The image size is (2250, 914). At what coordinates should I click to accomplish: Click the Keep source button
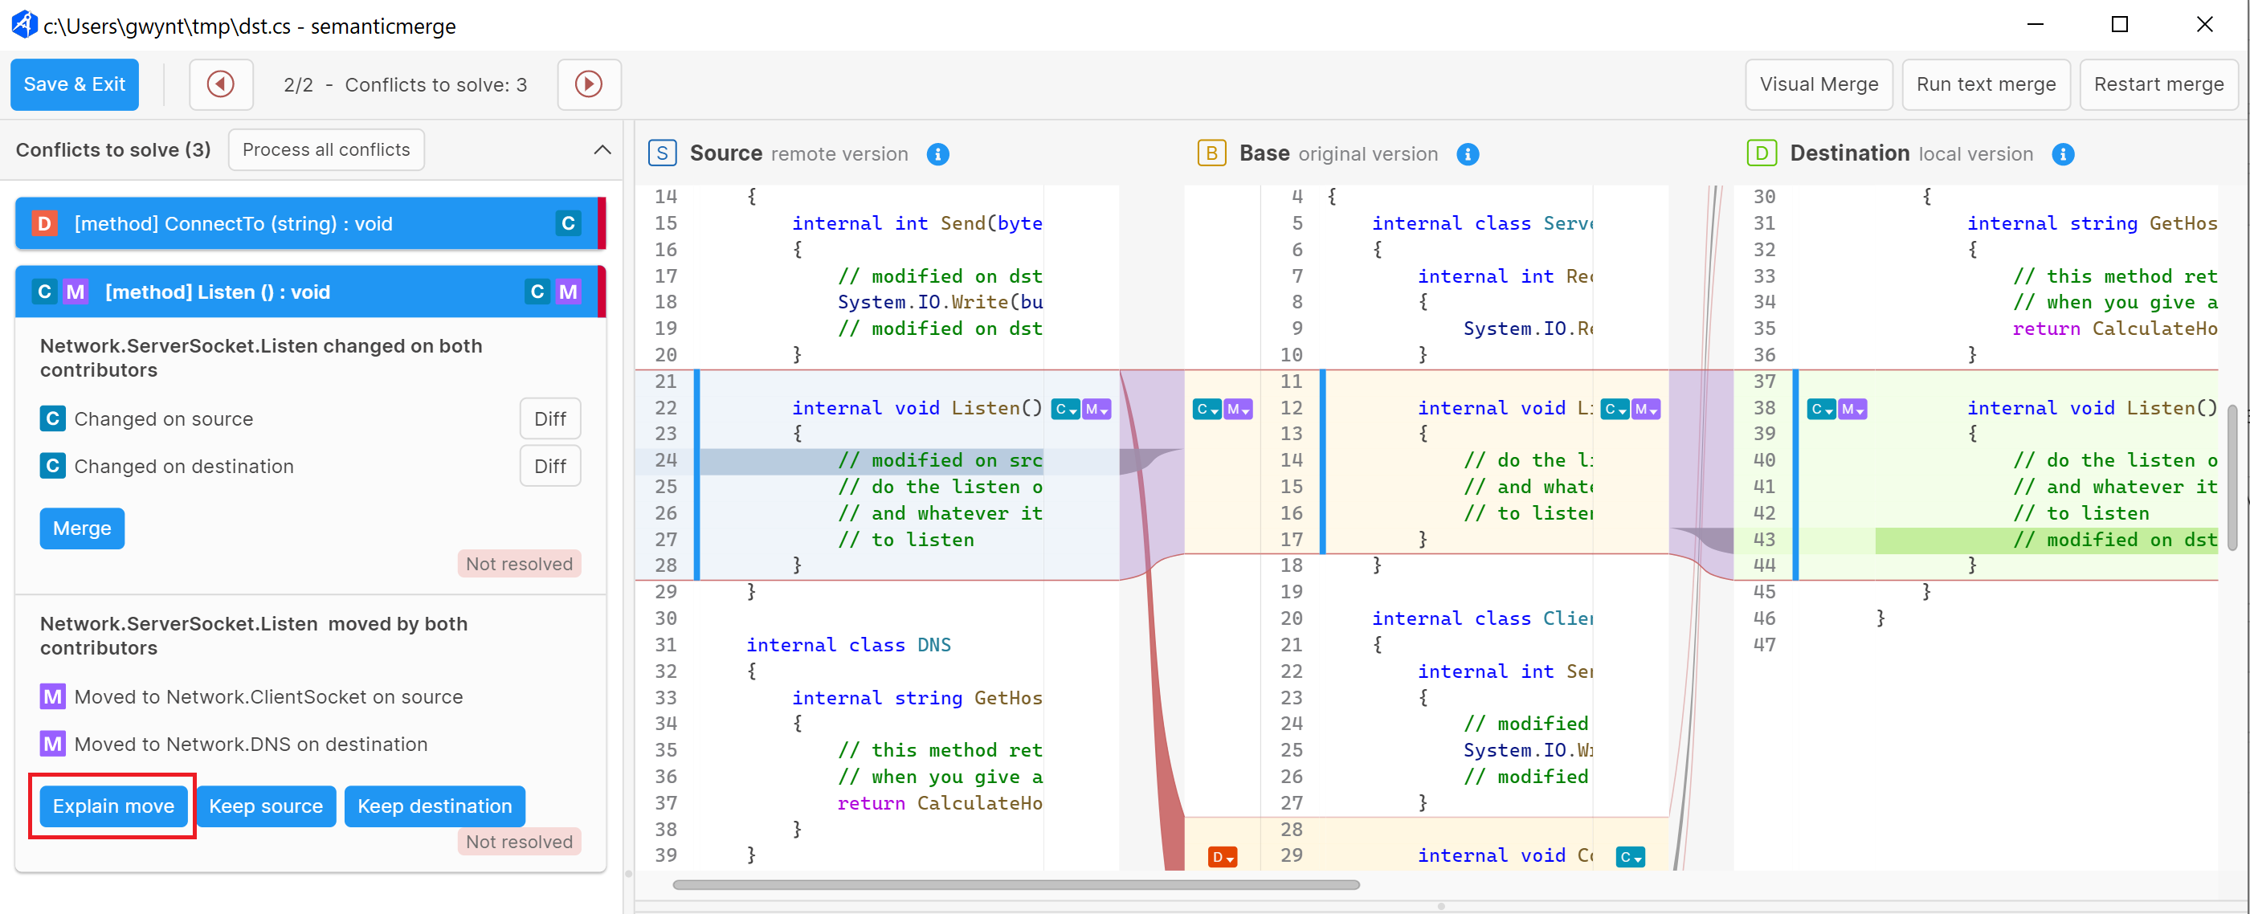point(266,806)
